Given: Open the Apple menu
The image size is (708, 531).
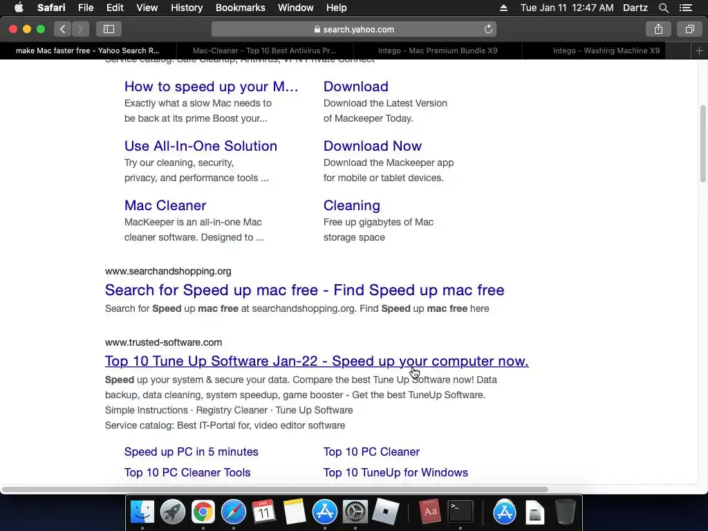Looking at the screenshot, I should point(19,8).
